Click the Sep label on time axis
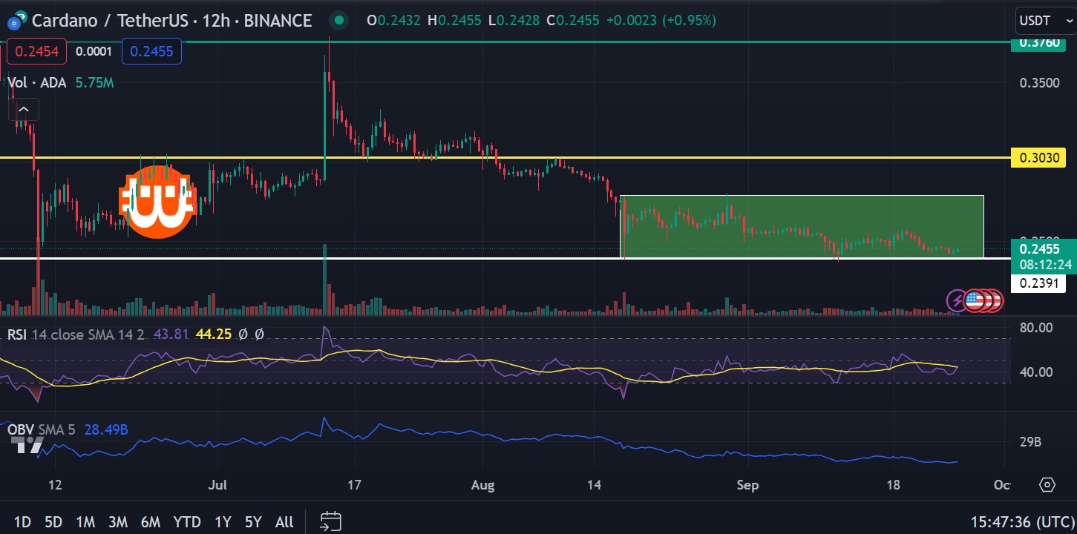 coord(747,485)
